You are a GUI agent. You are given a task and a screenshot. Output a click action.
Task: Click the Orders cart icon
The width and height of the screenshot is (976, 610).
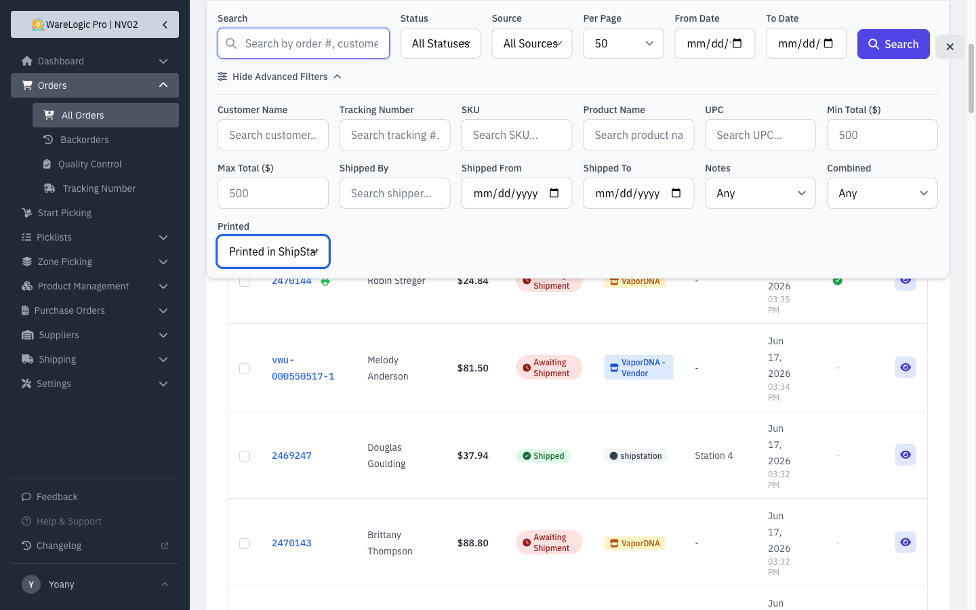27,85
